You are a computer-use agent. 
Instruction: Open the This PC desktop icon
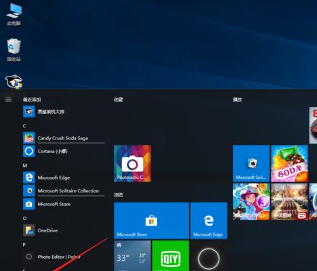click(14, 14)
